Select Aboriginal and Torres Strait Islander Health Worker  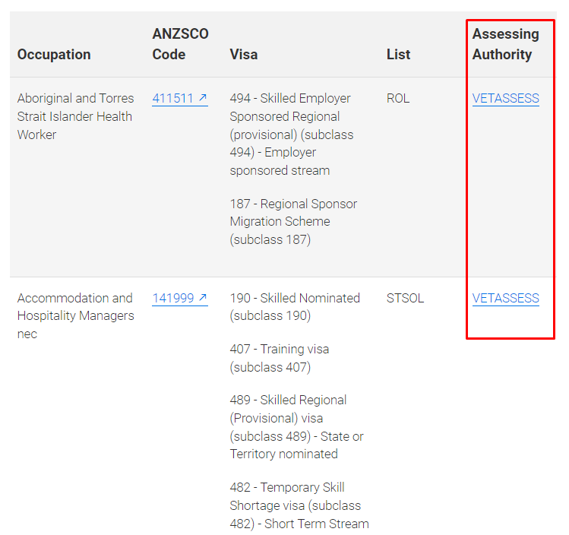pyautogui.click(x=75, y=116)
